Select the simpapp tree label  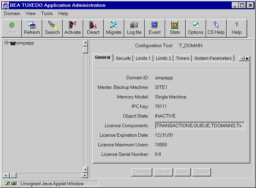pyautogui.click(x=25, y=43)
